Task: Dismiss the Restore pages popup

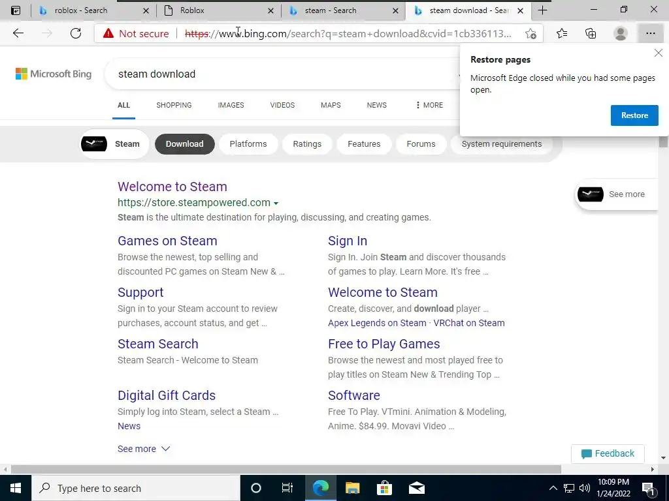Action: click(659, 53)
